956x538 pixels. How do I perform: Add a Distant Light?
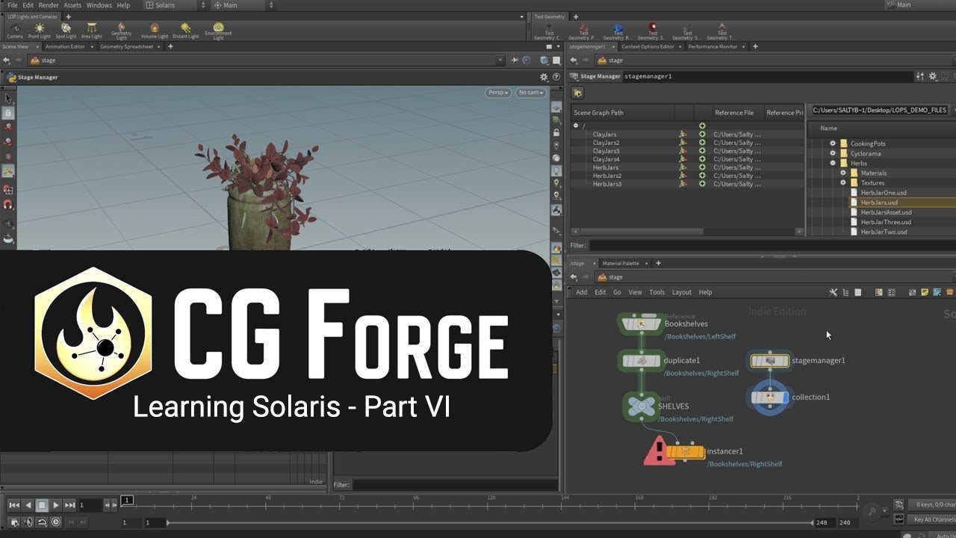point(185,31)
